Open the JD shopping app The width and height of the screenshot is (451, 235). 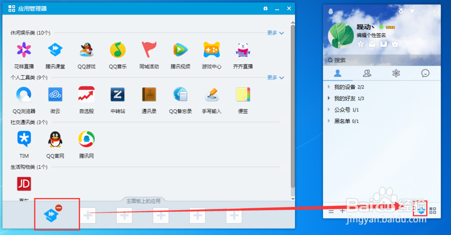coord(24,184)
